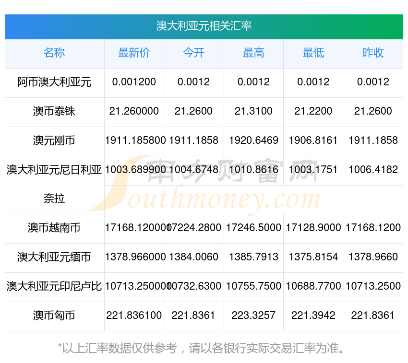Click the high value 1385.7913
Screen dimensions: 408x363
[x=253, y=257]
